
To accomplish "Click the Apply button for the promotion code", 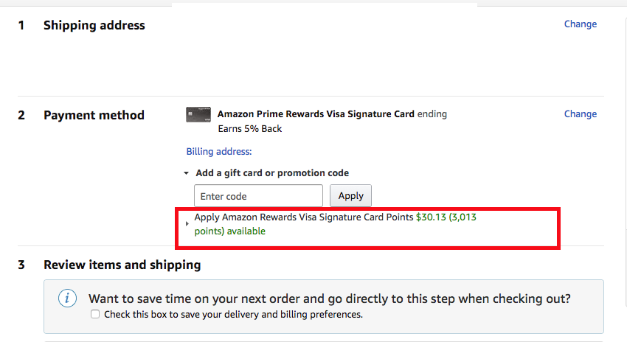I will (x=350, y=196).
